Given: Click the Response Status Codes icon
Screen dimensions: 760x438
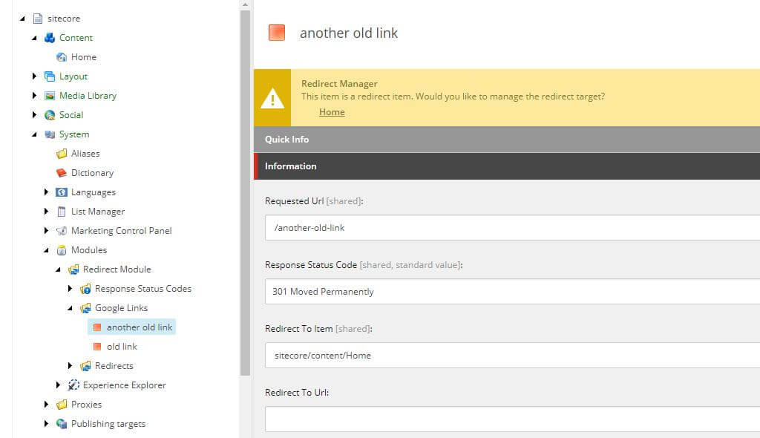Looking at the screenshot, I should (x=85, y=289).
